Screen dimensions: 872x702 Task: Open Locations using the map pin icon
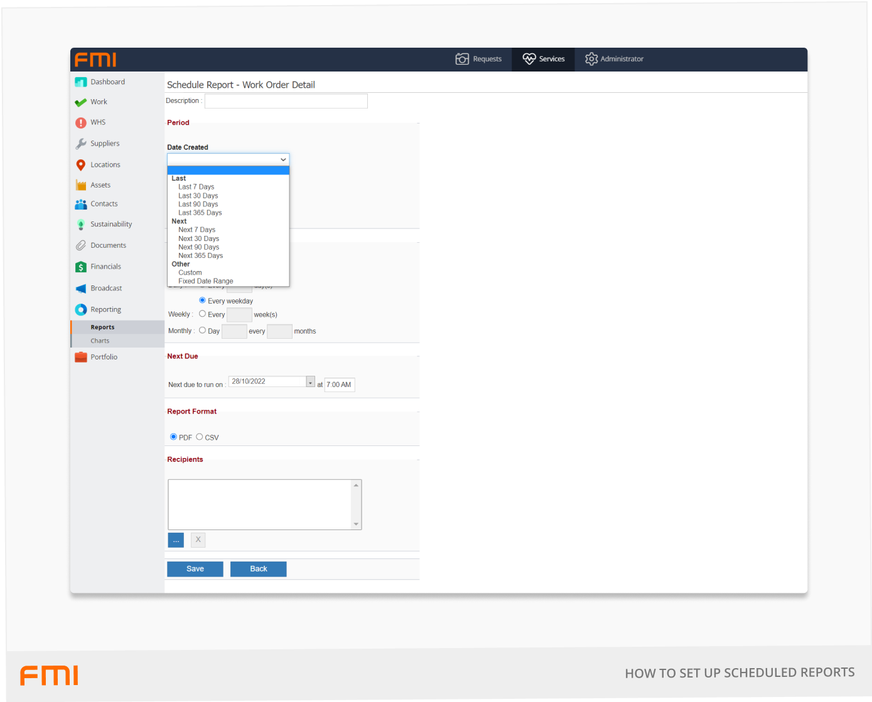(80, 165)
